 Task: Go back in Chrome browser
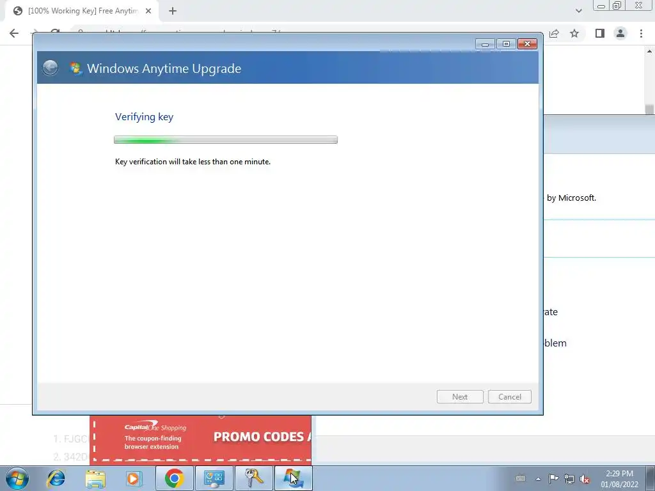click(14, 33)
